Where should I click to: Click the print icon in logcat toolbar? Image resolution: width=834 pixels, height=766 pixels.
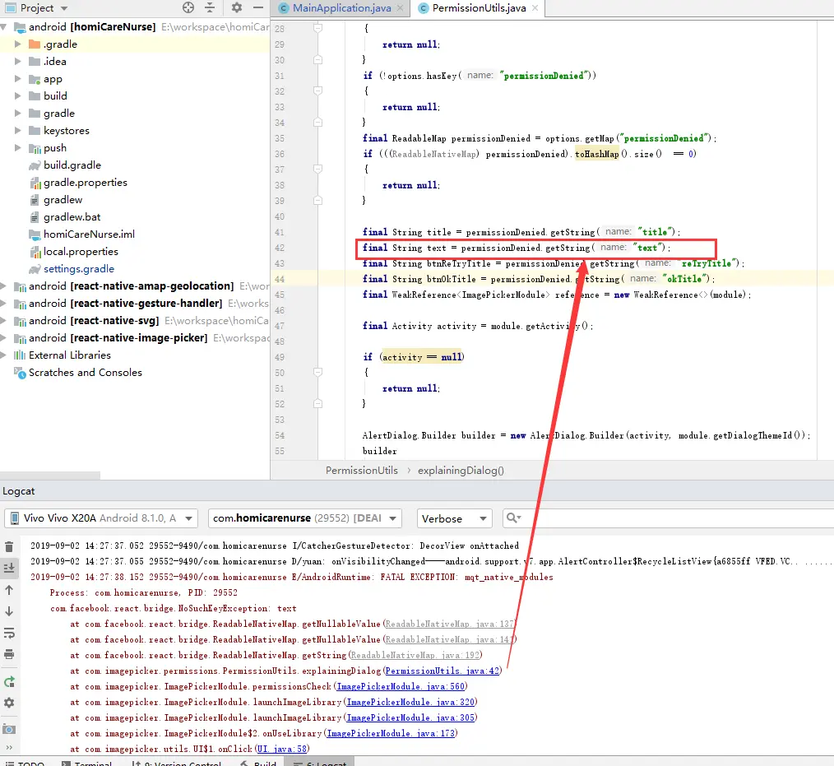tap(9, 654)
